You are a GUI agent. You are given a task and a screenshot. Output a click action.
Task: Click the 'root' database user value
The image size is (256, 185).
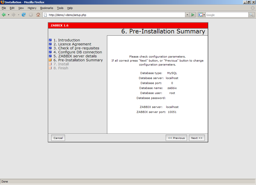pos(172,93)
